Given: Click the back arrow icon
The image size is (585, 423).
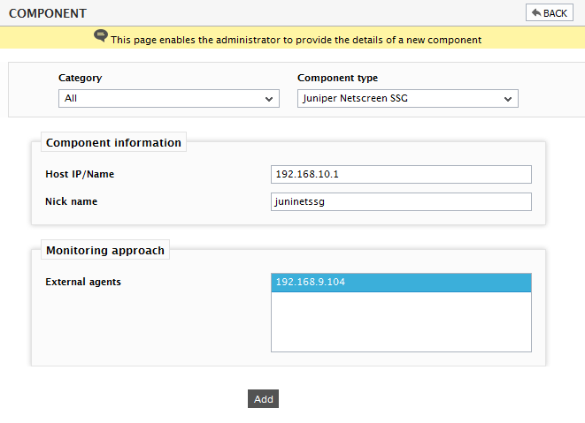Looking at the screenshot, I should pos(536,12).
